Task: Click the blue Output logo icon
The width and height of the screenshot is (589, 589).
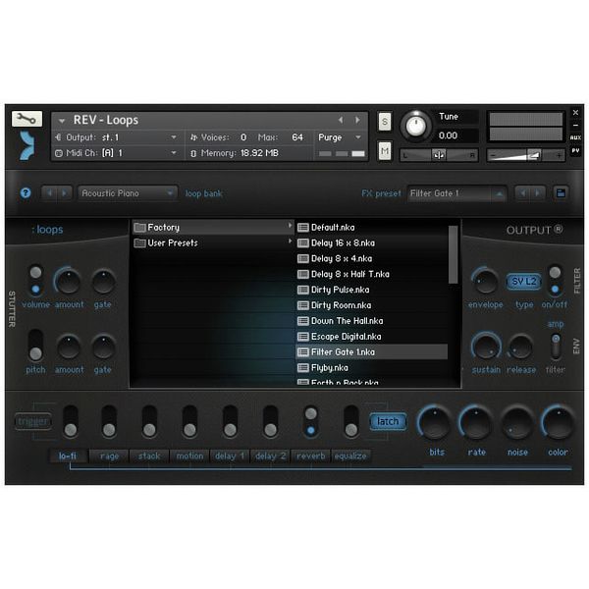Action: click(27, 145)
